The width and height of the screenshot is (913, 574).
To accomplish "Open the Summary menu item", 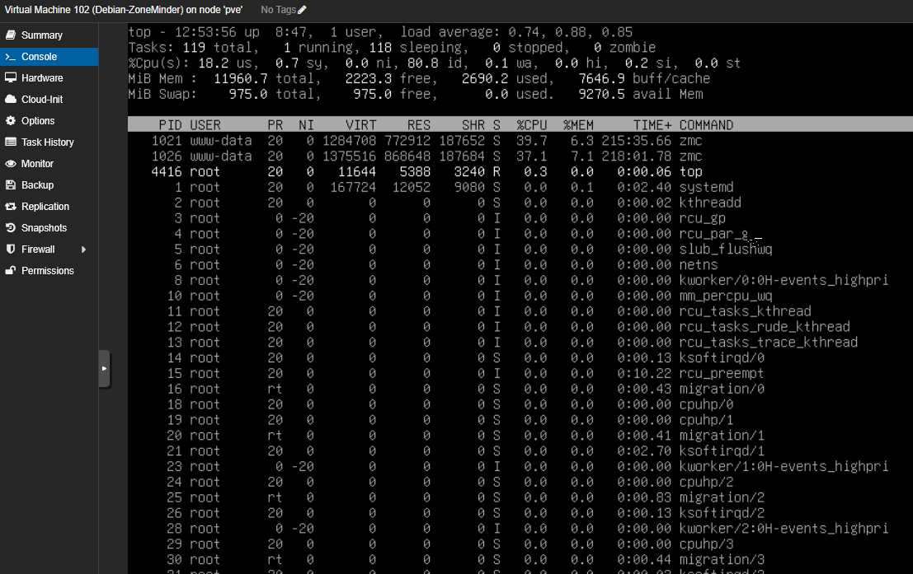I will point(49,35).
